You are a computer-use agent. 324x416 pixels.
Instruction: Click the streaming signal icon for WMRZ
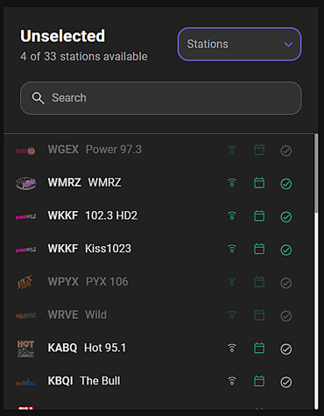click(232, 183)
